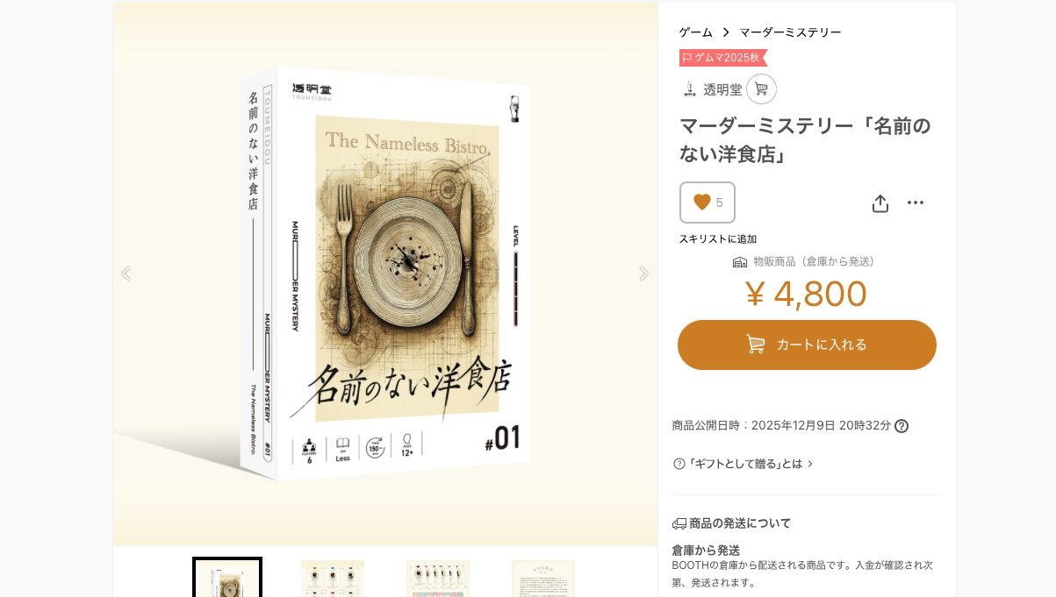1056x597 pixels.
Task: Select the cart icon inside the カートに入れる button
Action: [756, 345]
